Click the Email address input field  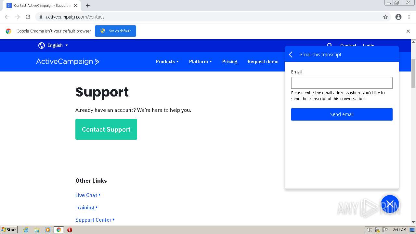point(342,83)
